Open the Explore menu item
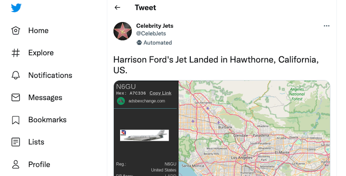 point(41,53)
